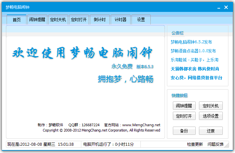
Task: Click the 闹钟提醒 shortcut button
Action: pyautogui.click(x=184, y=106)
